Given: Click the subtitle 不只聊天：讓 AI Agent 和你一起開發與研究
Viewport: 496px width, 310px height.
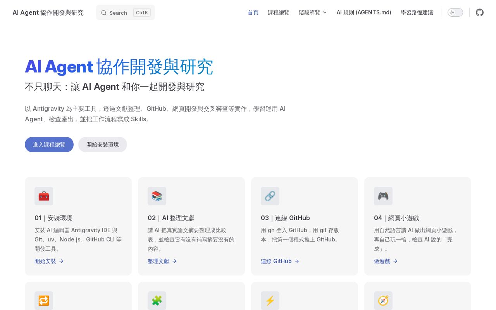Looking at the screenshot, I should 114,87.
